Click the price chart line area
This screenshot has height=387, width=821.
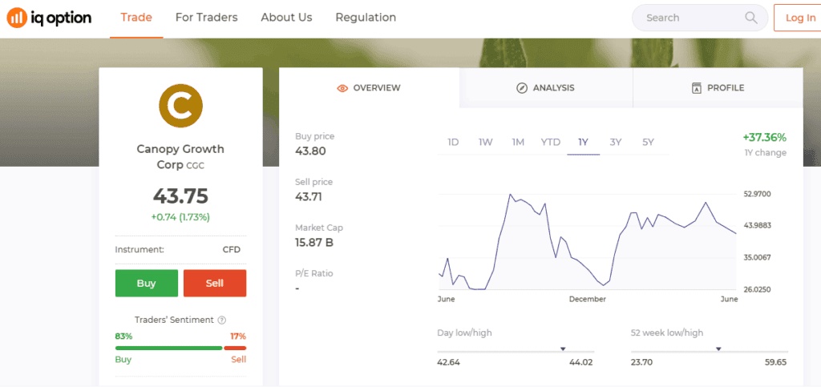[x=587, y=242]
